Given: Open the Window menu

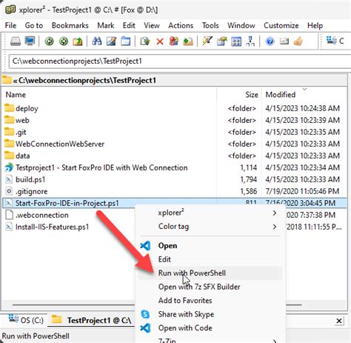Looking at the screenshot, I should pyautogui.click(x=241, y=25).
